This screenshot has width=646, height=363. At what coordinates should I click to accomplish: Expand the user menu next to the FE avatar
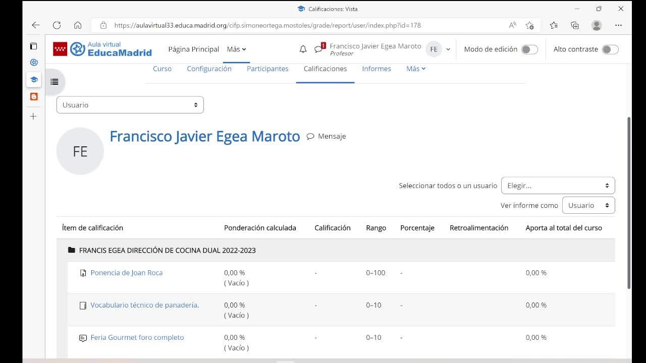448,49
